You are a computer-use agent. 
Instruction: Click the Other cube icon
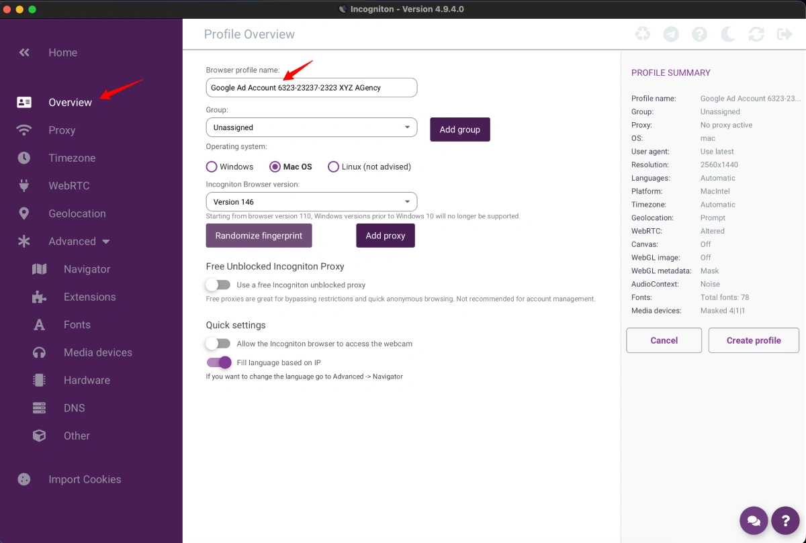[40, 436]
